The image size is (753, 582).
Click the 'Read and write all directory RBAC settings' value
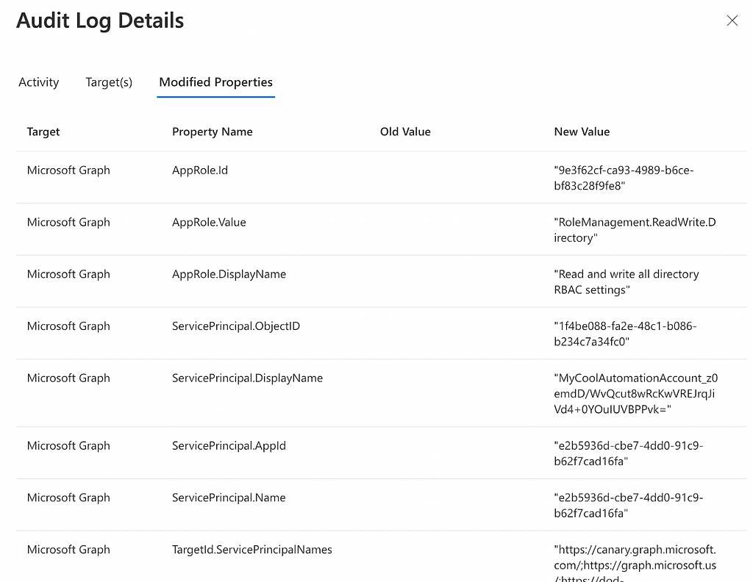[627, 281]
